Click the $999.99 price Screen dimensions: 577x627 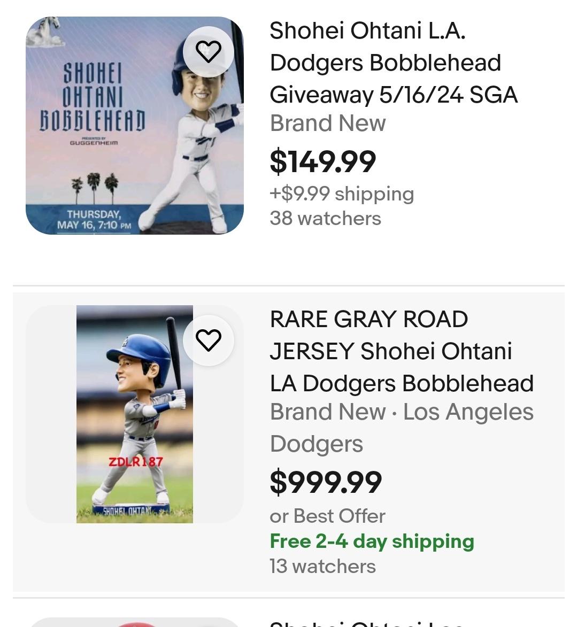326,482
